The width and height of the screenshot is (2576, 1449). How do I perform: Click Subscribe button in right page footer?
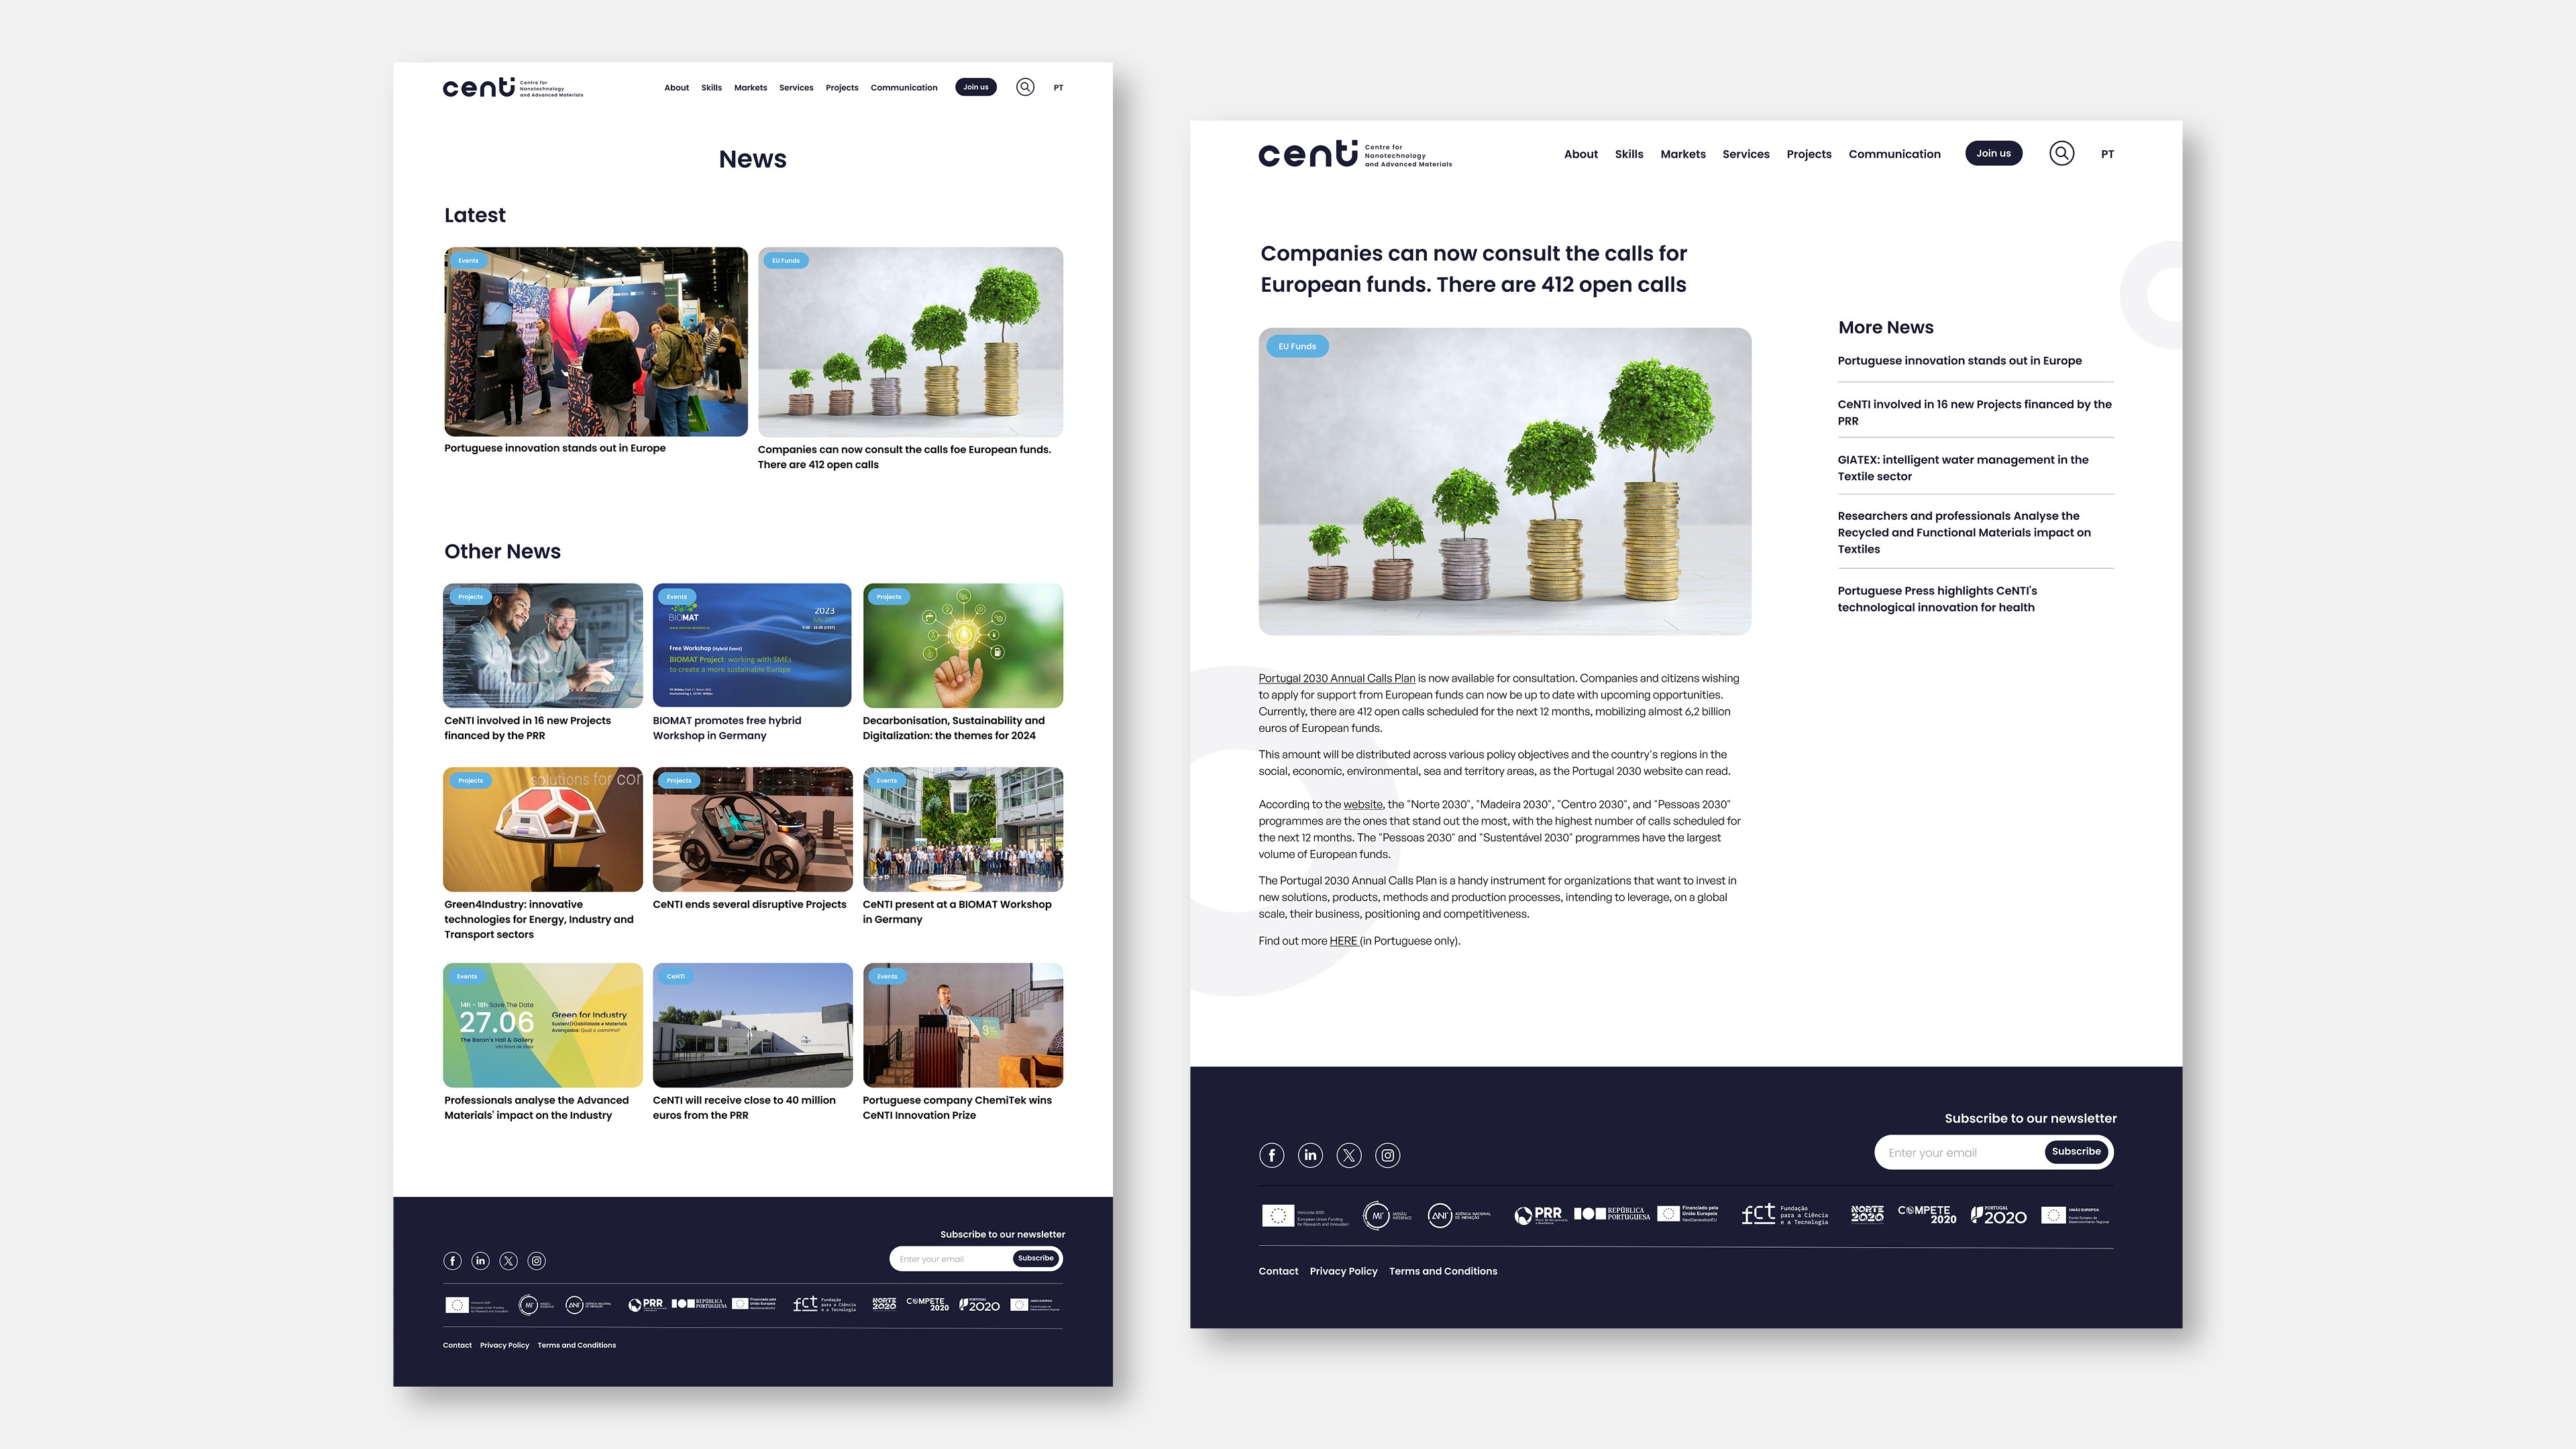coord(2076,1152)
